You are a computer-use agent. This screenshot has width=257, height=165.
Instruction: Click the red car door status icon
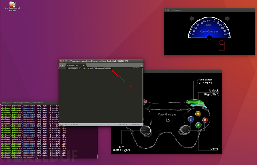click(222, 46)
